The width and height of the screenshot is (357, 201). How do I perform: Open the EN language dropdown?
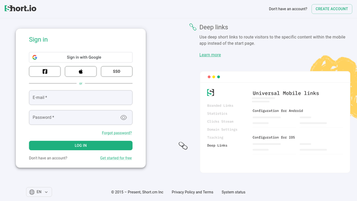(39, 192)
